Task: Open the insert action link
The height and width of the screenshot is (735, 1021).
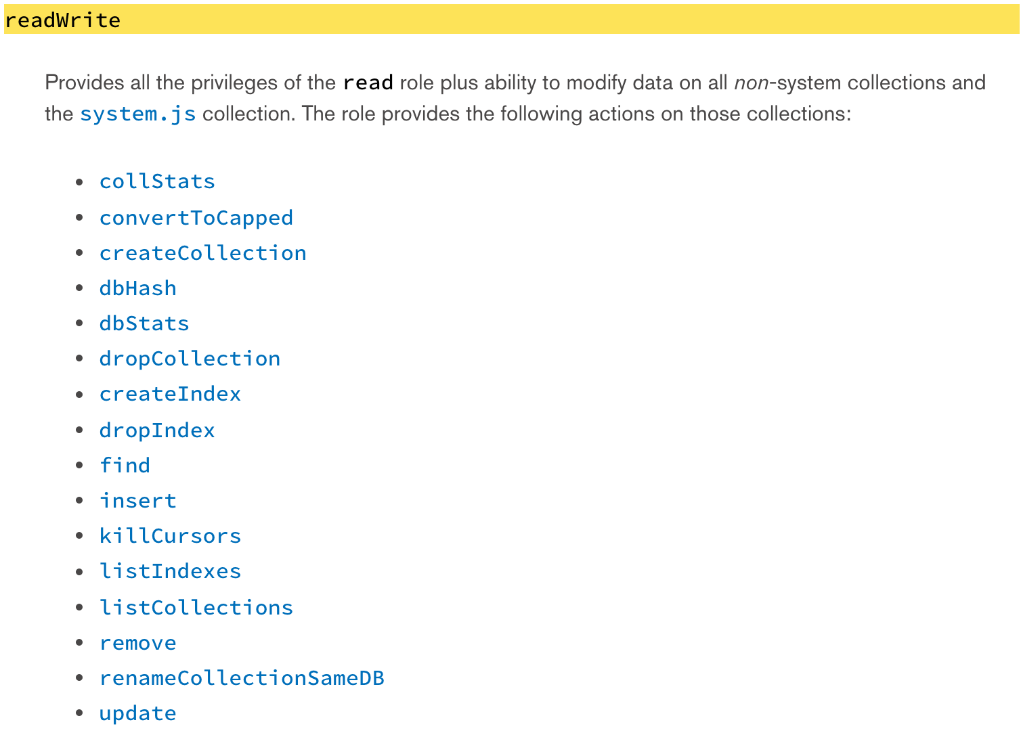Action: [137, 501]
